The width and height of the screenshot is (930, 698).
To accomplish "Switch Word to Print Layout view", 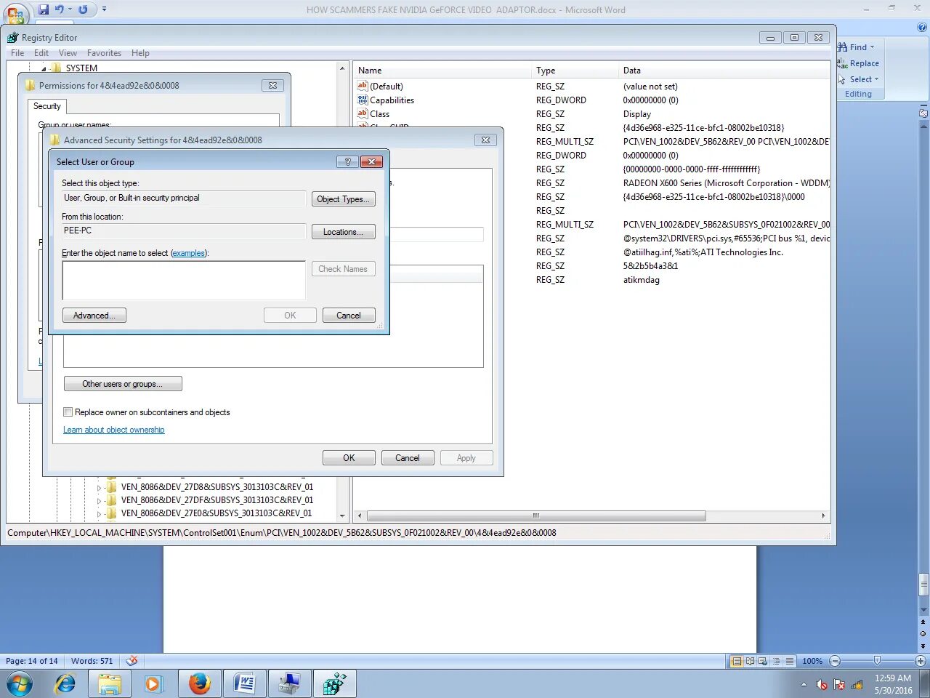I will pyautogui.click(x=737, y=661).
